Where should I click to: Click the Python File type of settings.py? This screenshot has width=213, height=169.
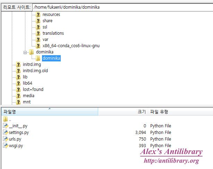tap(161, 132)
